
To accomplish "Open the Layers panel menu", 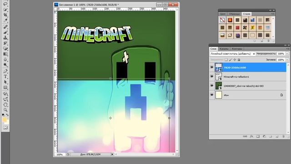I will pyautogui.click(x=288, y=49).
